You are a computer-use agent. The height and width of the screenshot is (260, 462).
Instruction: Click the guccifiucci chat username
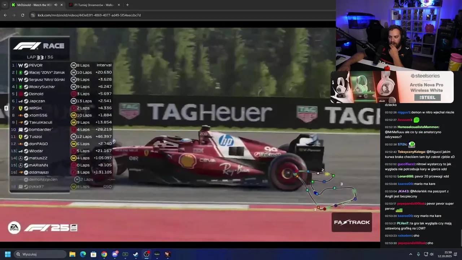[406, 164]
